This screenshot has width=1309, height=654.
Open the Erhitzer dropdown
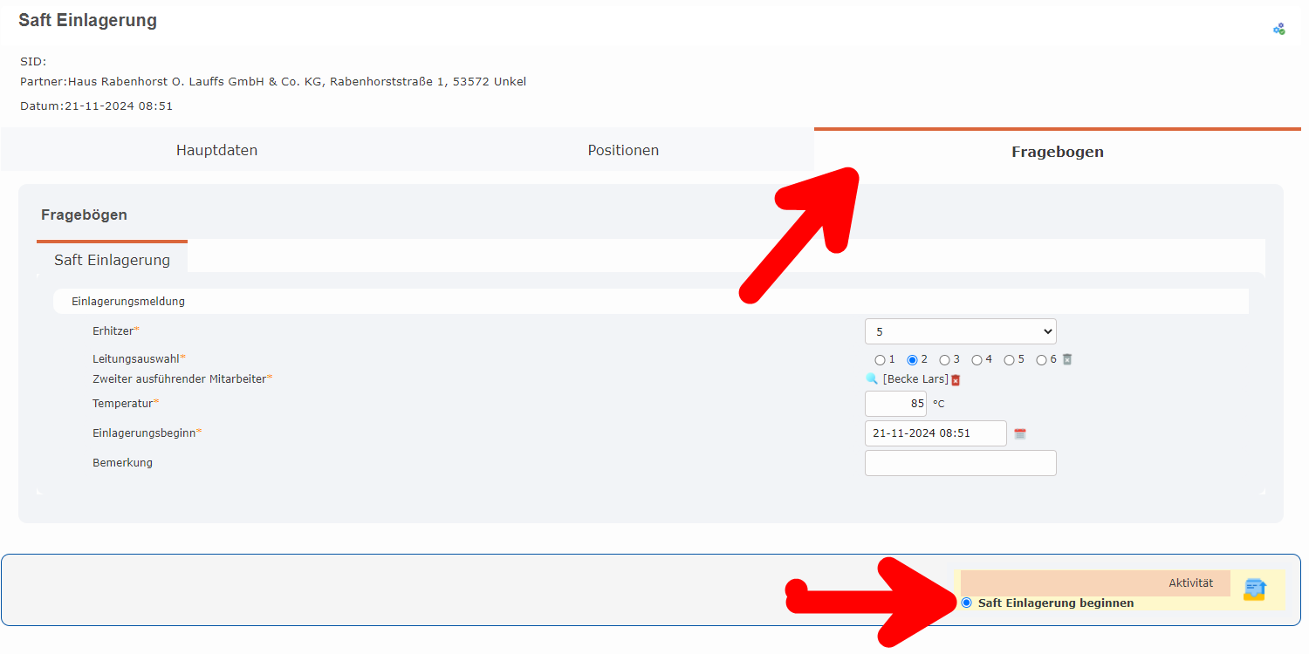pos(960,332)
